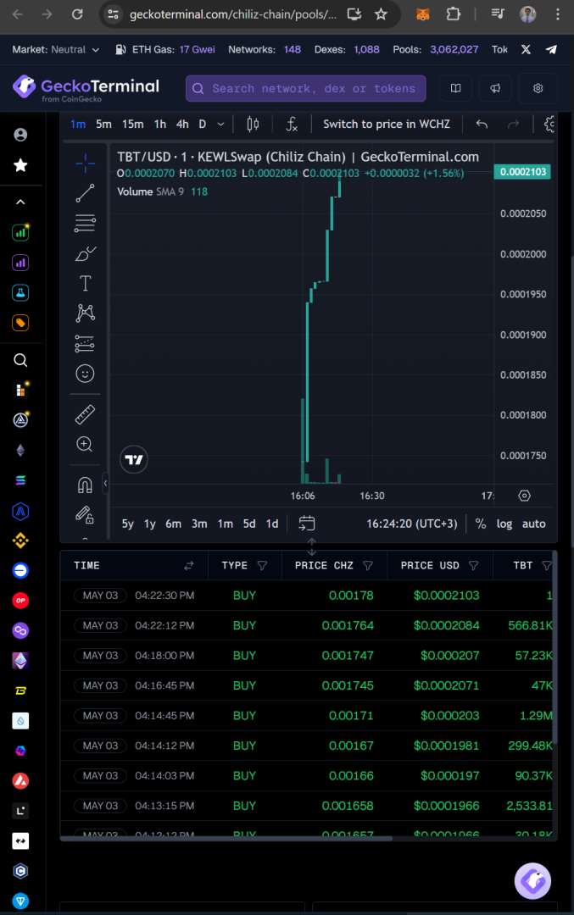Toggle percent scale on chart
Screen dimensions: 574x915
pos(481,524)
